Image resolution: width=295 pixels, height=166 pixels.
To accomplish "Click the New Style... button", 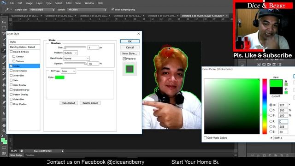I will tap(130, 53).
